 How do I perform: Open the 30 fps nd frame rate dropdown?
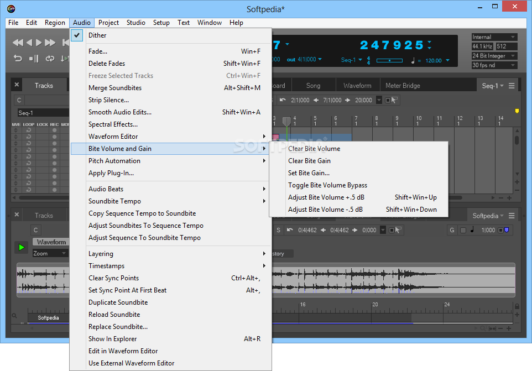point(494,65)
